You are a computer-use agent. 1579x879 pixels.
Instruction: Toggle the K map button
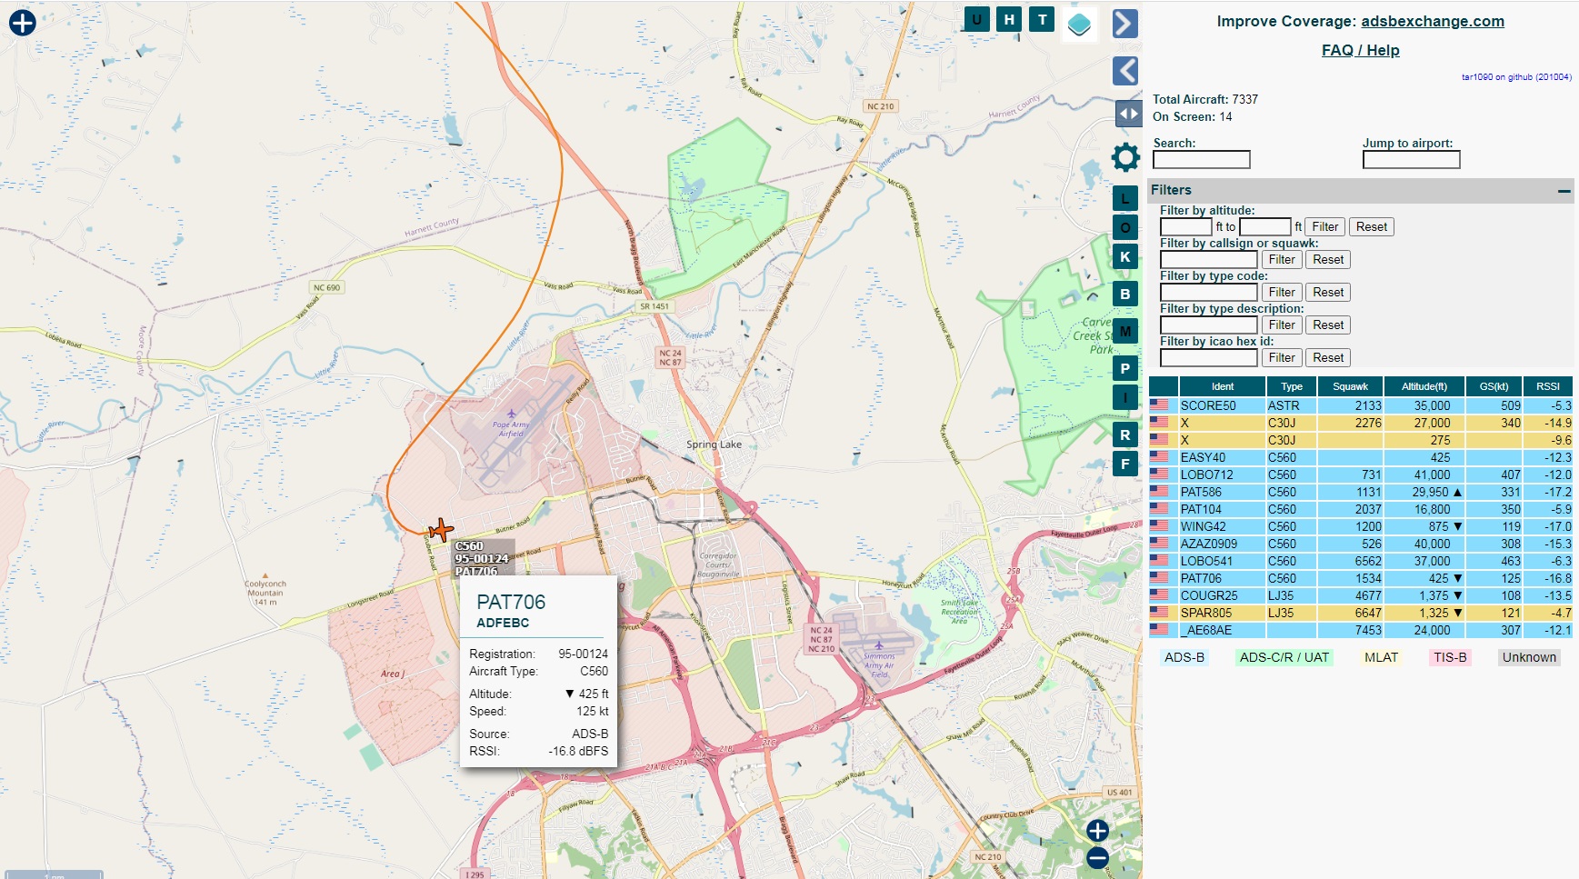(x=1125, y=256)
